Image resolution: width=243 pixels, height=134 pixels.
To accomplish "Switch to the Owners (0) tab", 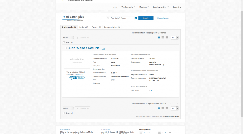I will 96,27.
